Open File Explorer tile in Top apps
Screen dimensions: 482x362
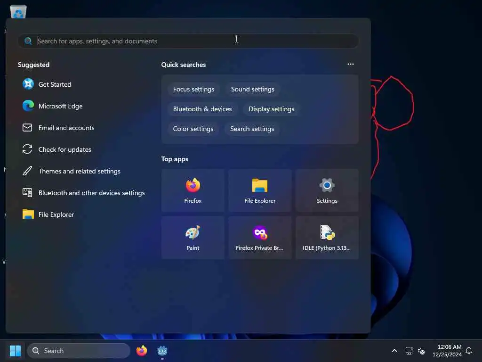[260, 190]
